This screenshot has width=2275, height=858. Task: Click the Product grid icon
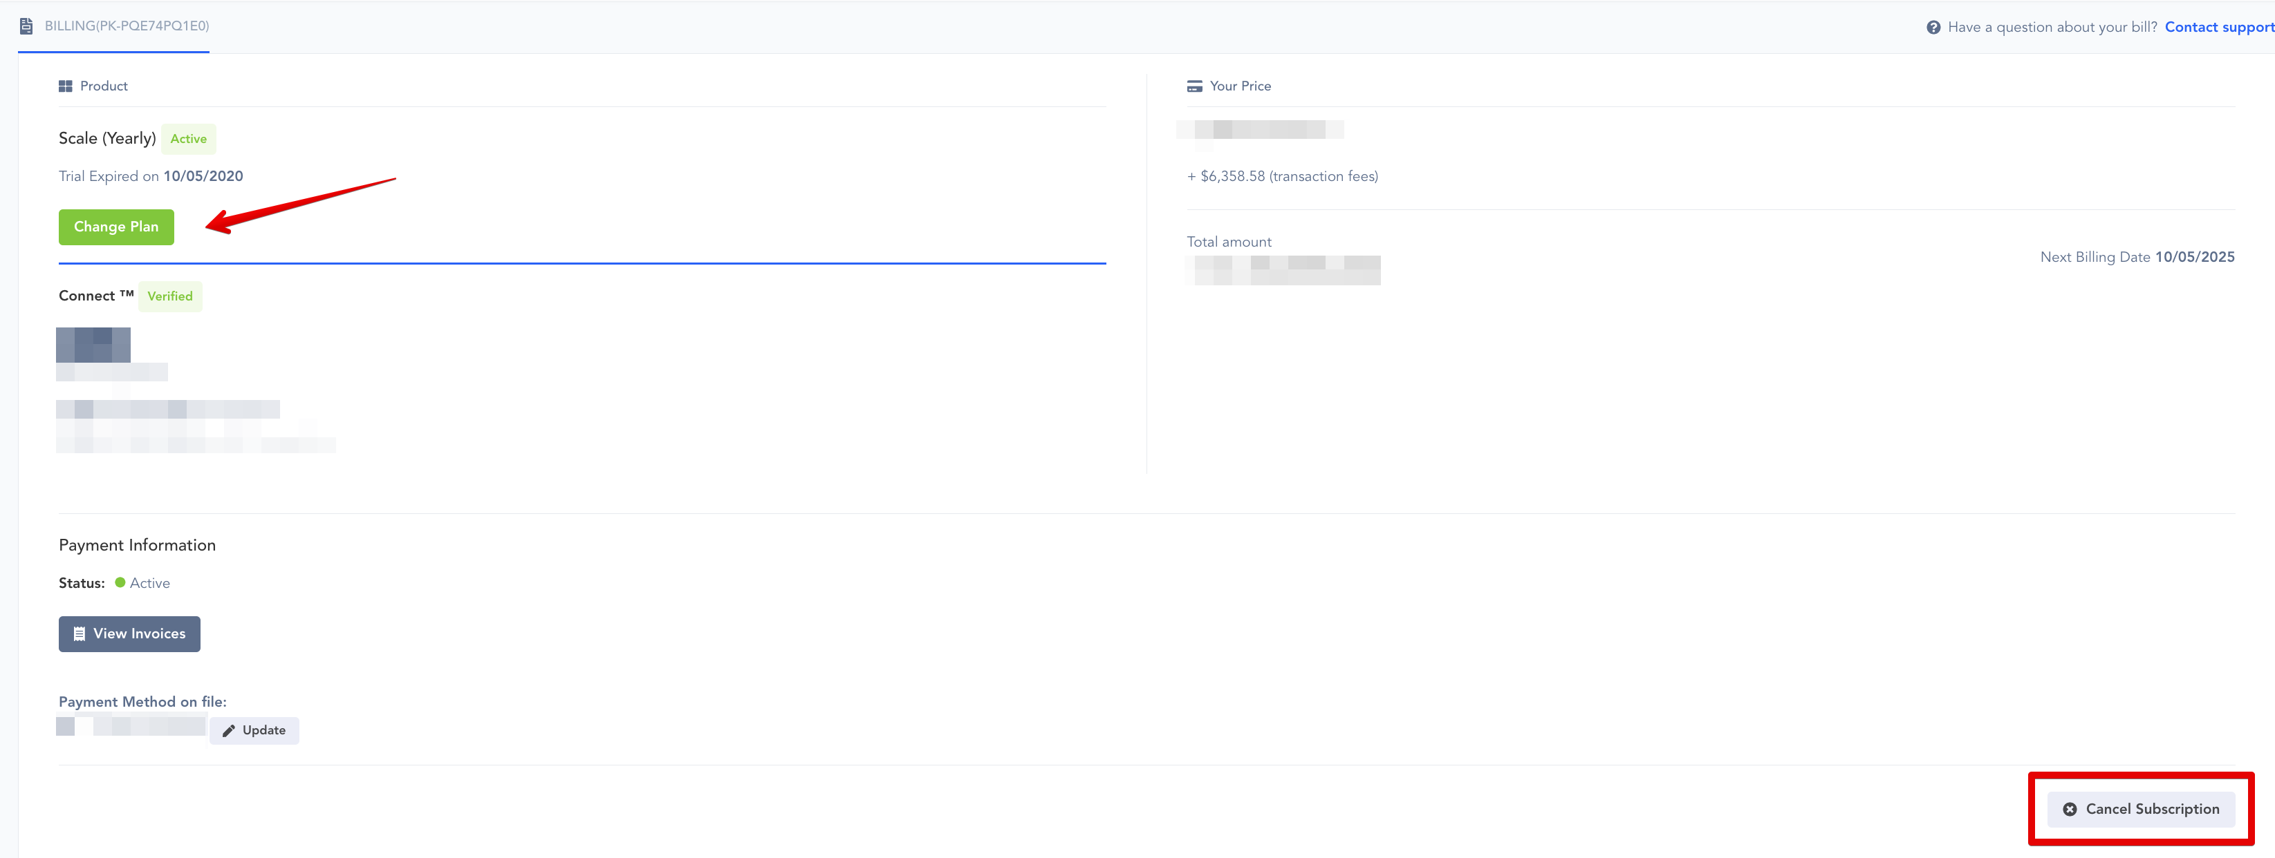66,86
